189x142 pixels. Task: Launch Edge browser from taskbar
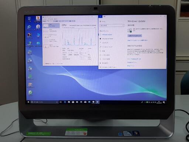click(x=65, y=102)
